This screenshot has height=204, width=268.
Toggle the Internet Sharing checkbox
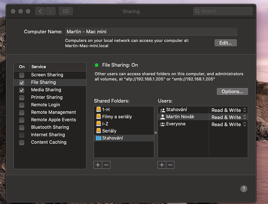(22, 135)
